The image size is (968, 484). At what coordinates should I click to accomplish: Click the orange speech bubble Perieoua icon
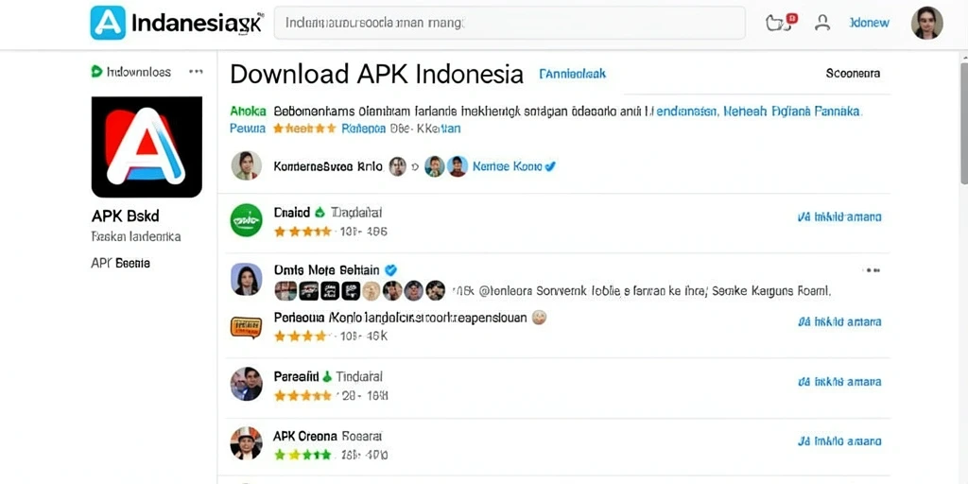pyautogui.click(x=247, y=327)
